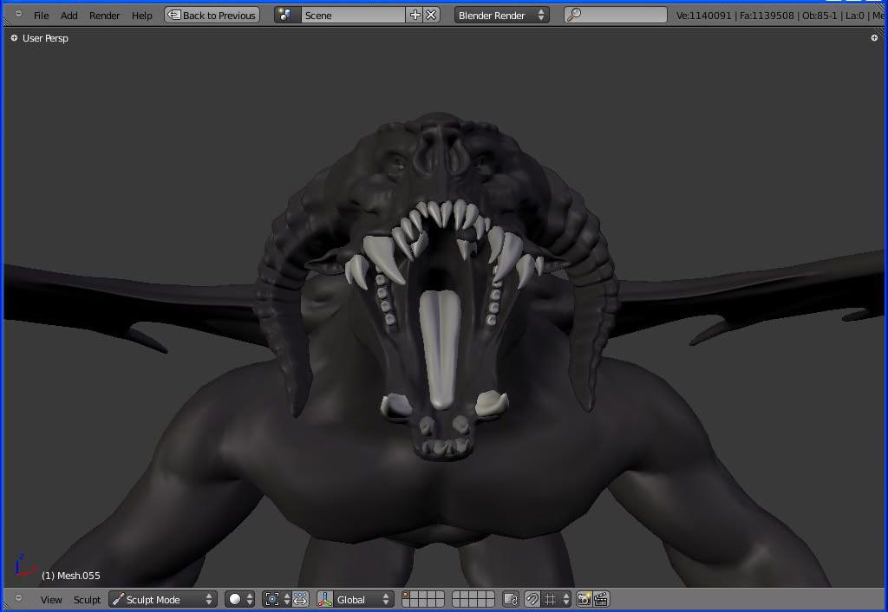Toggle the layer lock to scene button

coord(510,599)
